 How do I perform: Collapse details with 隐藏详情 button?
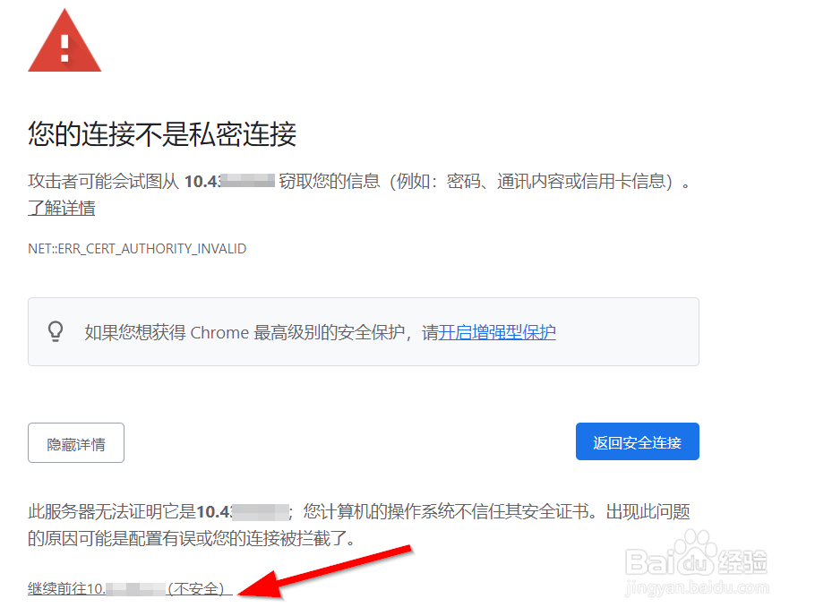(76, 443)
